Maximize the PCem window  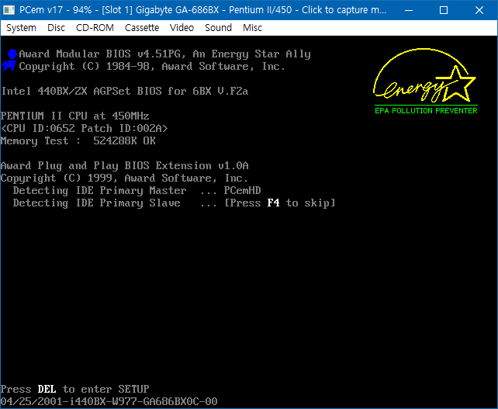pos(444,10)
